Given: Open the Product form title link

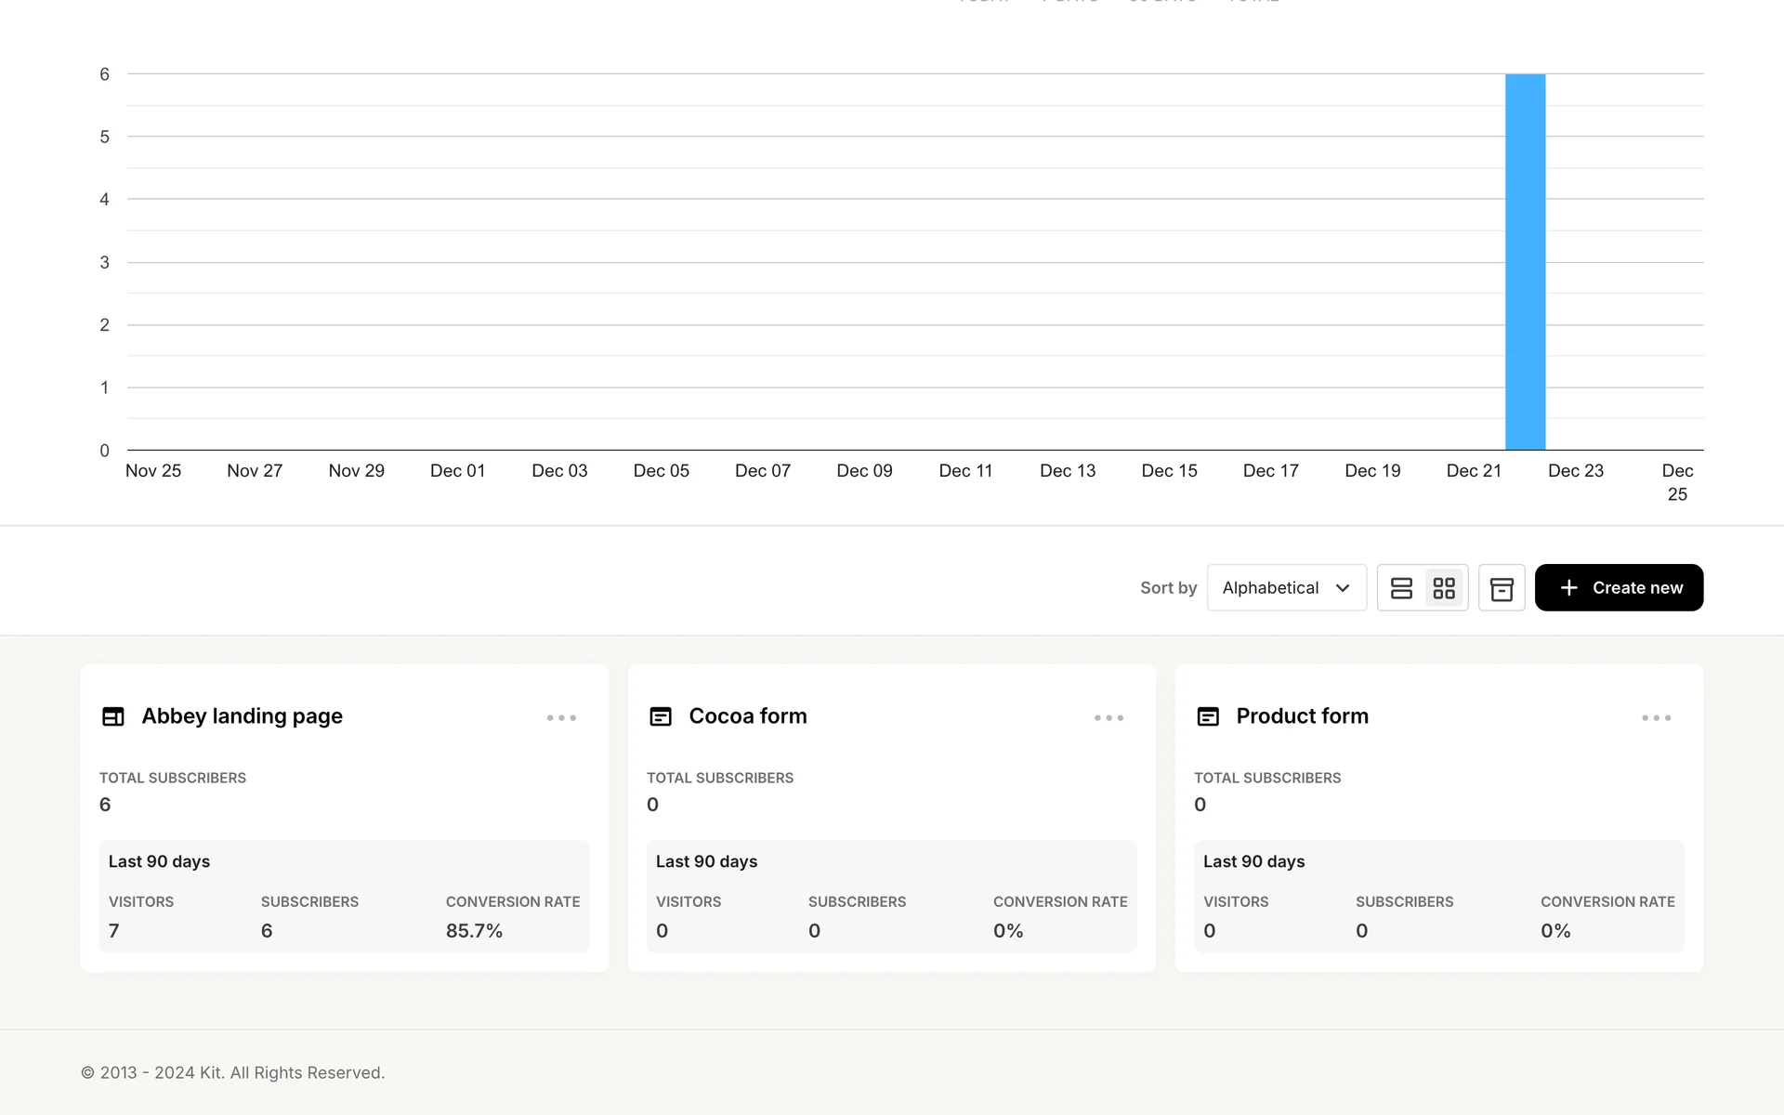Looking at the screenshot, I should coord(1302,716).
